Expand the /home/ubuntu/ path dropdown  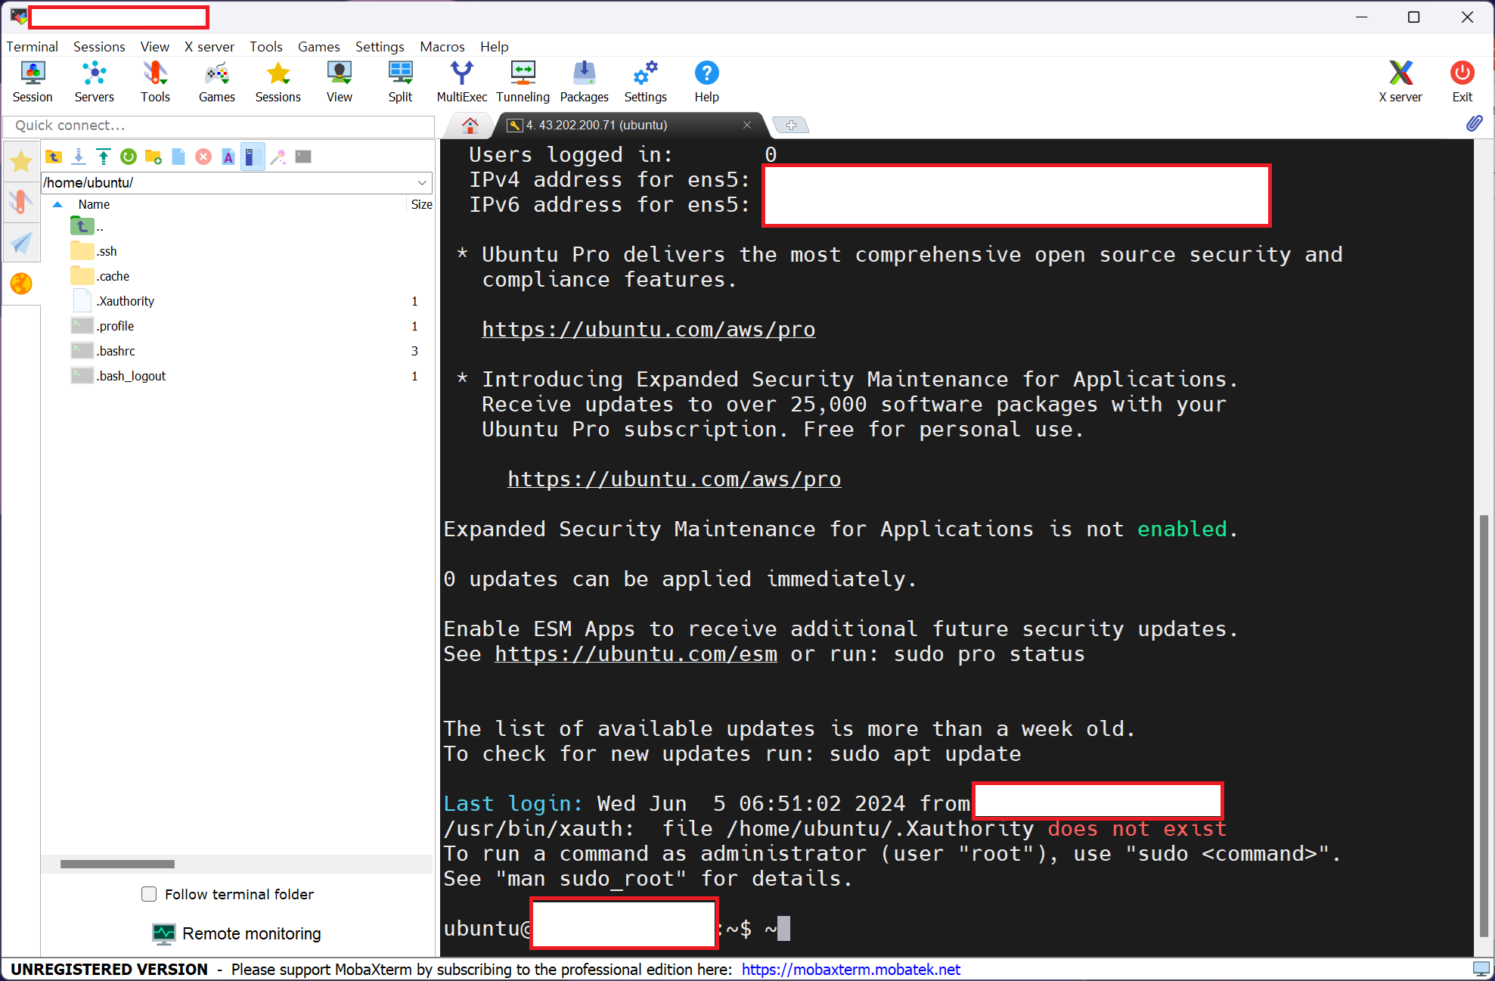(422, 182)
